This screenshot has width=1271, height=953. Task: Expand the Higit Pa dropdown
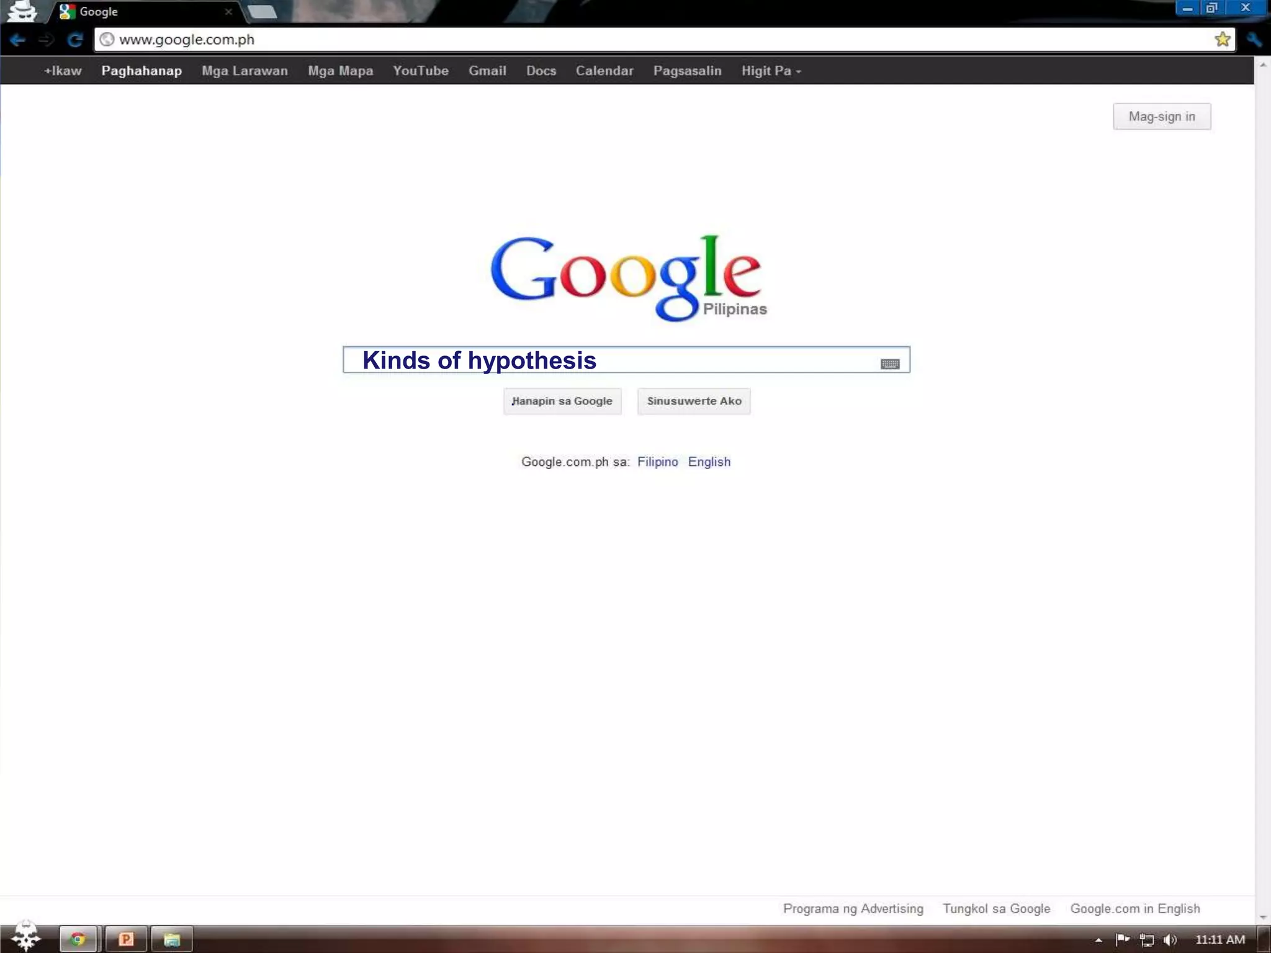771,71
